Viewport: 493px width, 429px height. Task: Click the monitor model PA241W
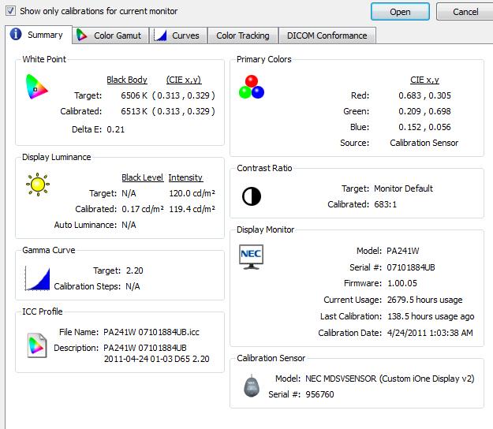tap(403, 251)
